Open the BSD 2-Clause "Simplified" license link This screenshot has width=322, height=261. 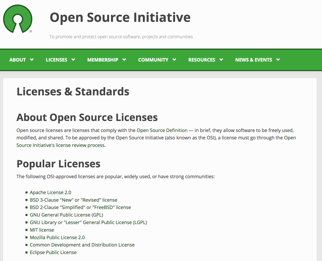coord(80,207)
